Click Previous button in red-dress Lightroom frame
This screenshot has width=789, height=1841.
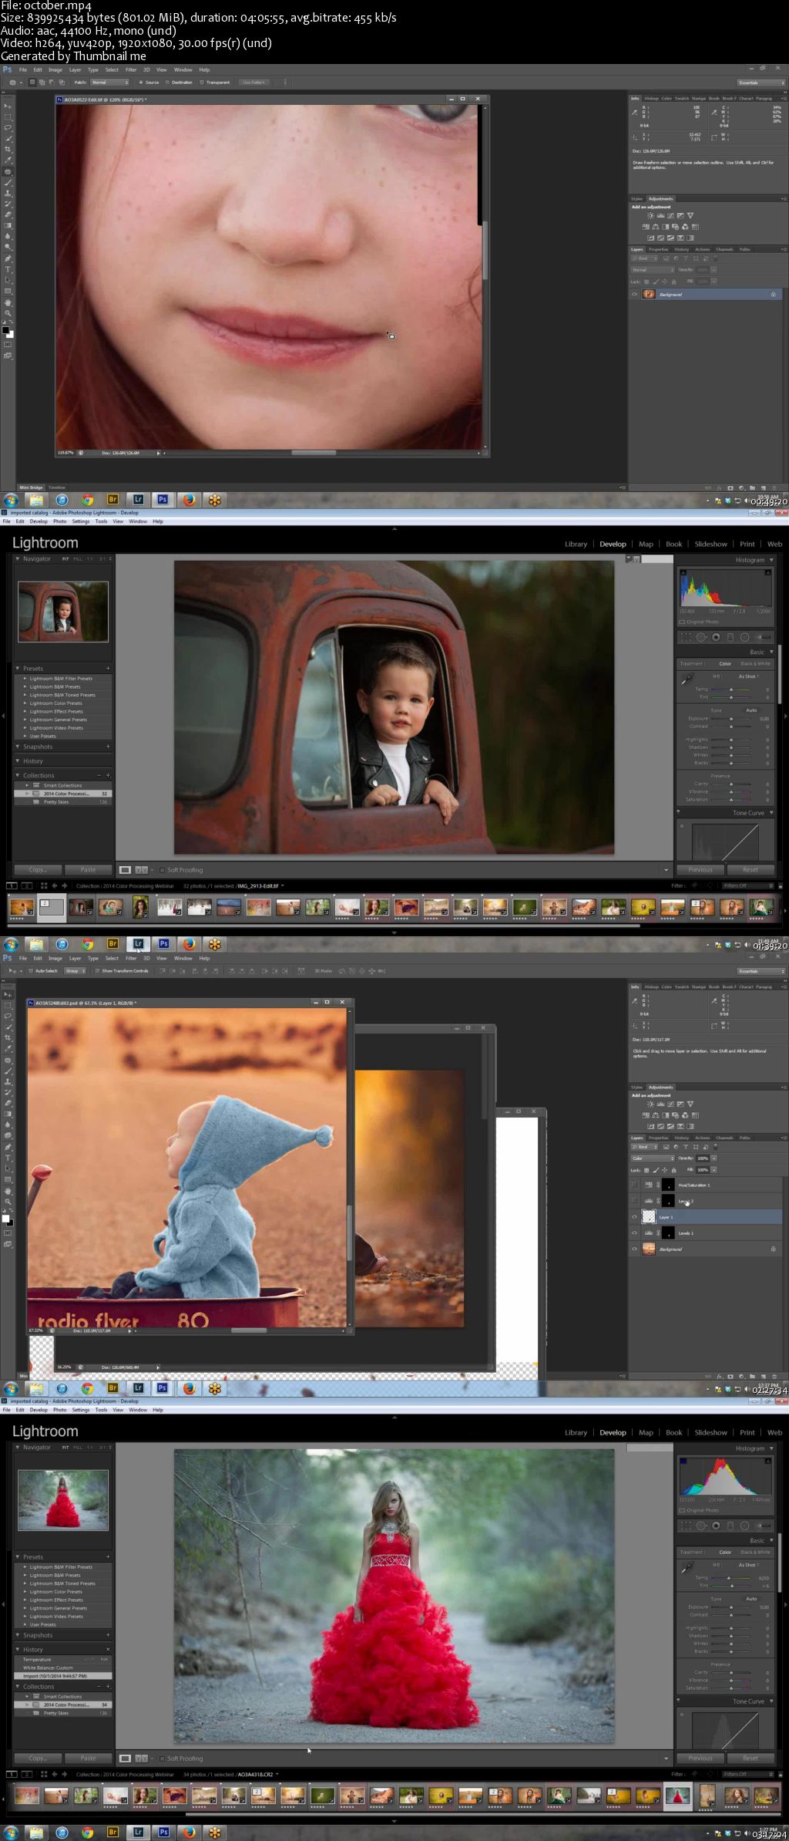click(x=700, y=1758)
